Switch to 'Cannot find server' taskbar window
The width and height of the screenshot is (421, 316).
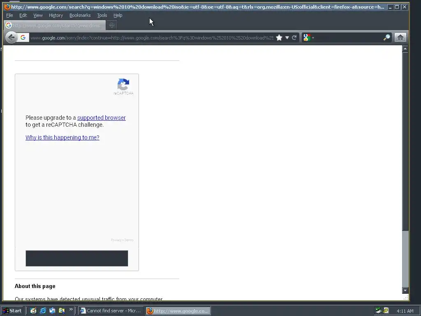pos(111,311)
